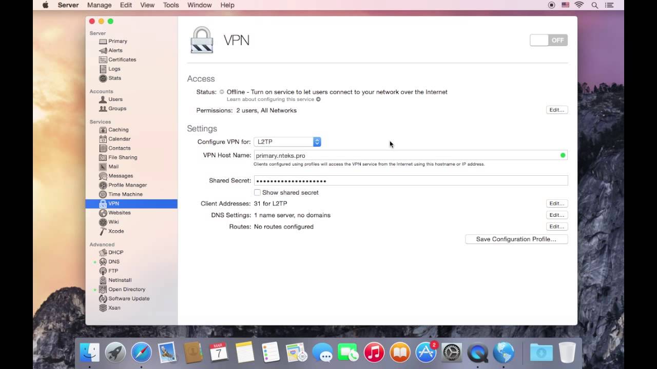Image resolution: width=657 pixels, height=369 pixels.
Task: Open the Trash in the Dock
Action: click(567, 353)
